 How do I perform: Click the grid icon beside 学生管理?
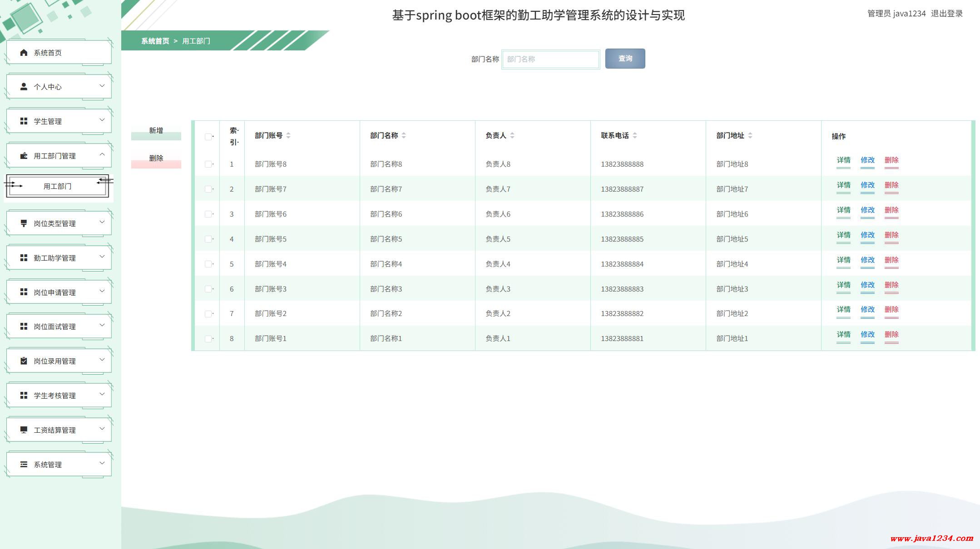pos(24,121)
